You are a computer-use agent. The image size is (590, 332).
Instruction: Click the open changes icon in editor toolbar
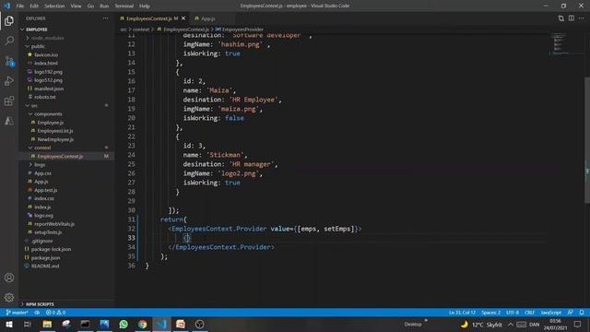561,18
